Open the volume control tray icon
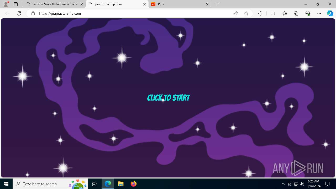The image size is (336, 189). pos(302,184)
